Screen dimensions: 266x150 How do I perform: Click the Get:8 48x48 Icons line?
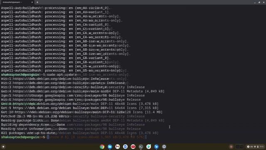tap(80, 104)
